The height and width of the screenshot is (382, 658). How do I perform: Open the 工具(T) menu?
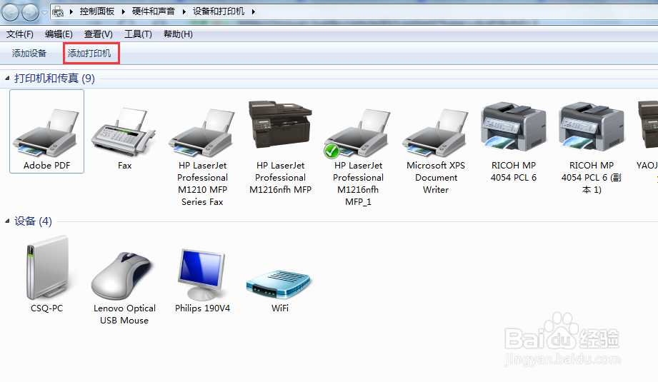(x=138, y=34)
